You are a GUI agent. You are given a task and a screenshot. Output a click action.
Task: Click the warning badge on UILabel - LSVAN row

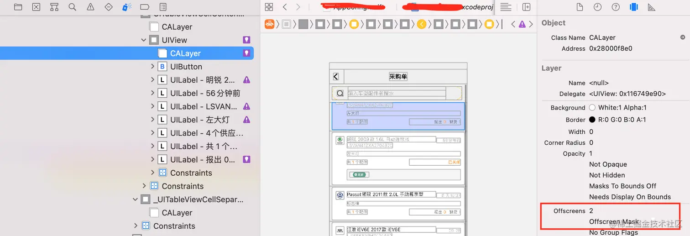click(x=246, y=106)
